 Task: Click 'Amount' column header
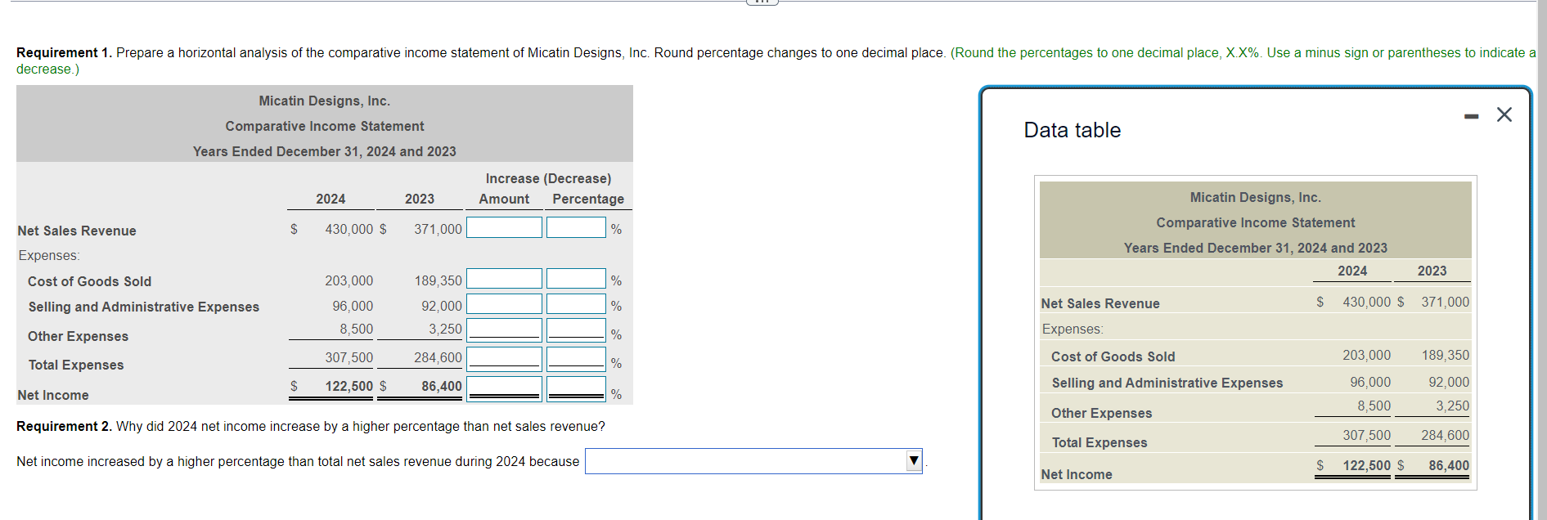pos(504,199)
